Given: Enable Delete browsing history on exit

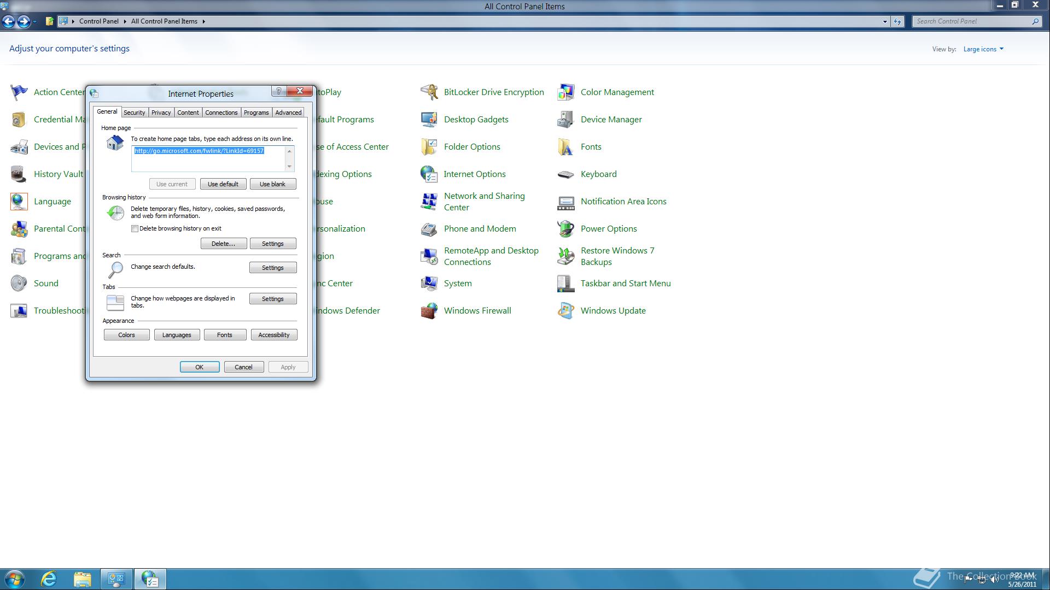Looking at the screenshot, I should click(x=135, y=229).
